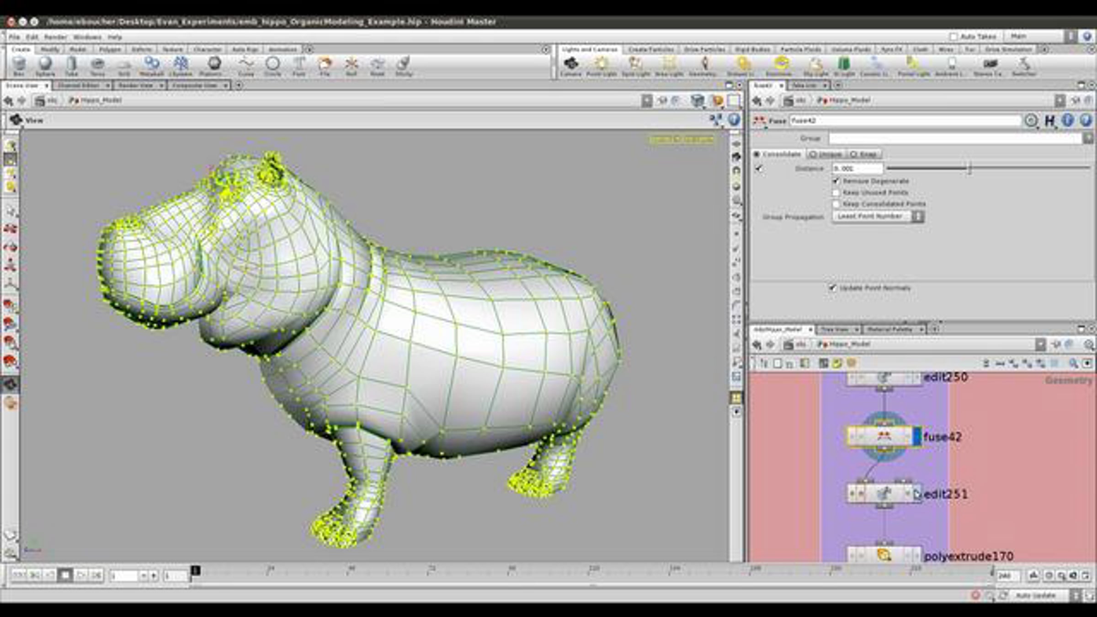Add an Area Light from the shelf
This screenshot has width=1097, height=617.
(x=669, y=66)
